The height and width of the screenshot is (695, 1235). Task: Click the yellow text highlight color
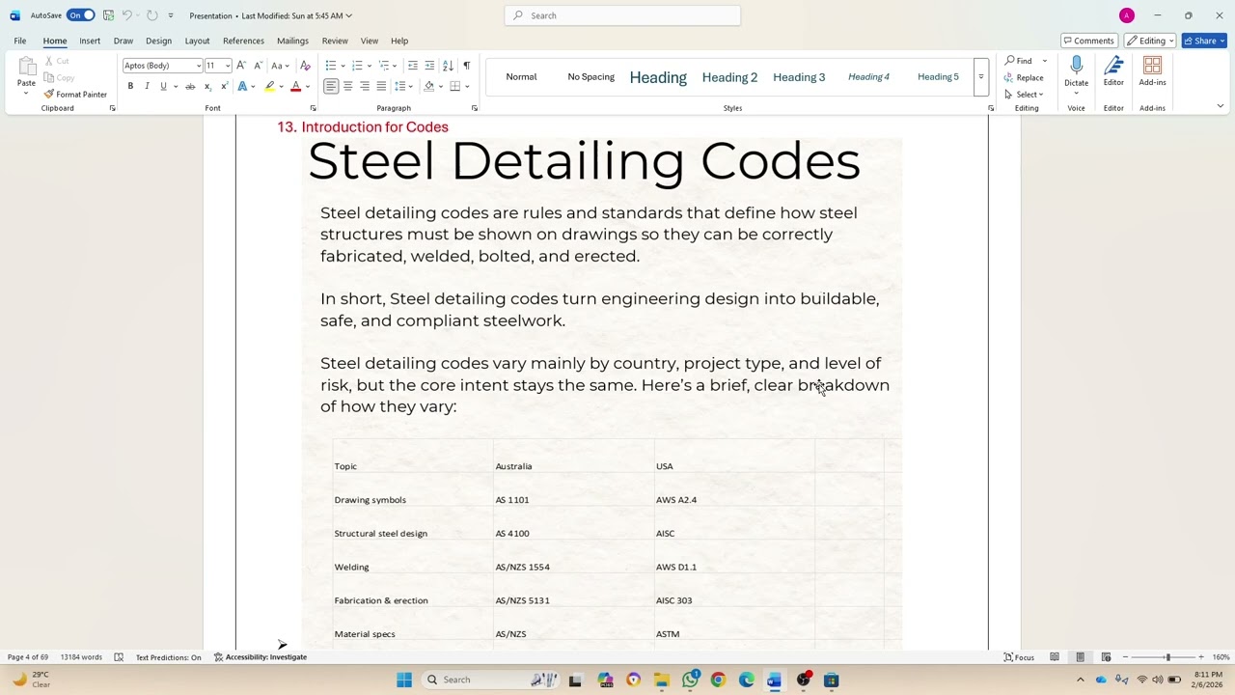[x=269, y=86]
